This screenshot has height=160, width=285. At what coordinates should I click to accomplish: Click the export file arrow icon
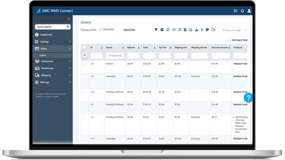pos(213,30)
